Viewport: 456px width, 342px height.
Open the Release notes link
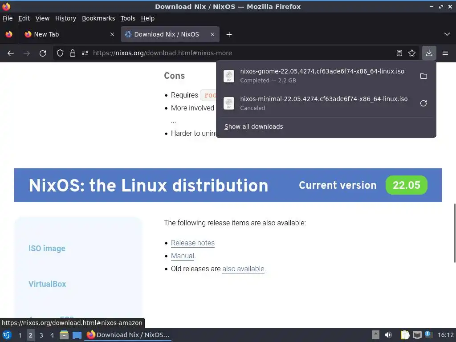coord(192,243)
